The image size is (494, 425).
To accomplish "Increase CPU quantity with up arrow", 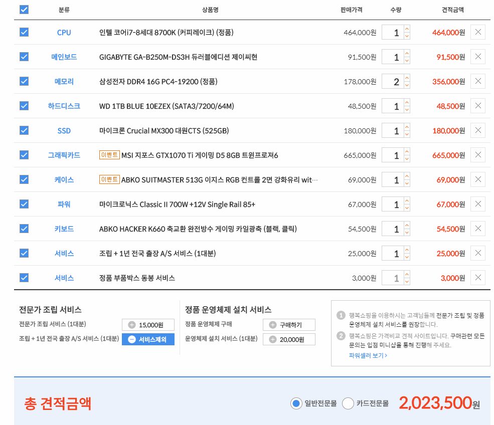I will [407, 29].
